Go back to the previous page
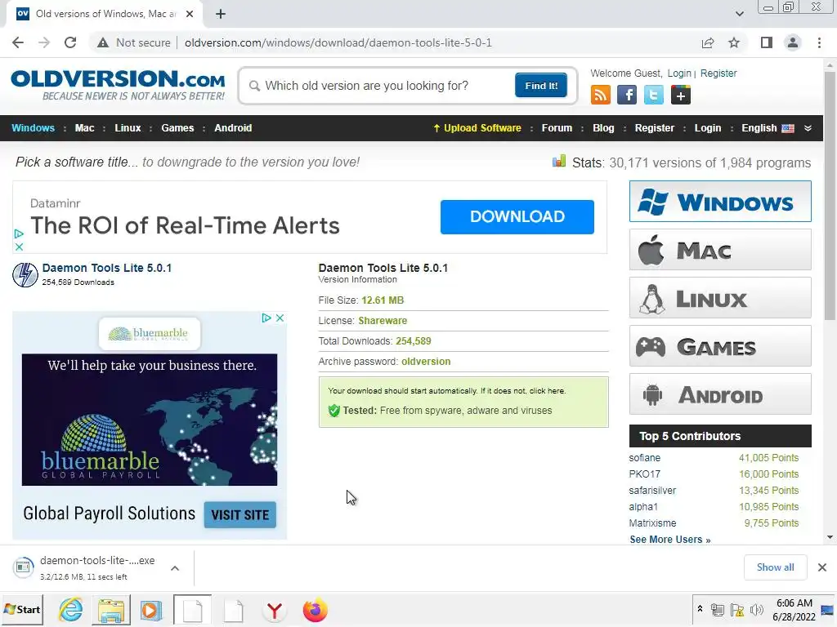The image size is (837, 627). (18, 42)
